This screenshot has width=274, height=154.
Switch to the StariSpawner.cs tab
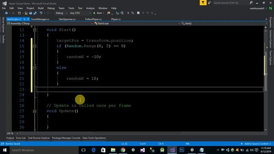coord(67,19)
